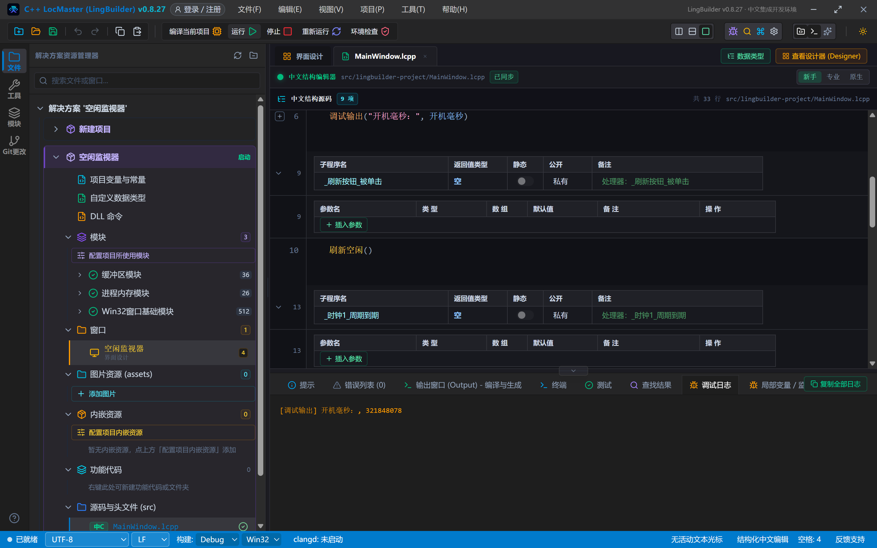
Task: Open the Git更改 sidebar panel
Action: [x=14, y=145]
